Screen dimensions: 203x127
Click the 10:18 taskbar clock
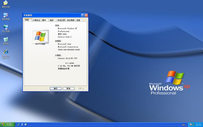198,125
